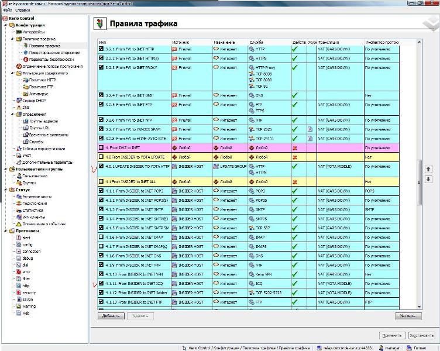Click the Применить button
The width and height of the screenshot is (440, 351).
(392, 335)
